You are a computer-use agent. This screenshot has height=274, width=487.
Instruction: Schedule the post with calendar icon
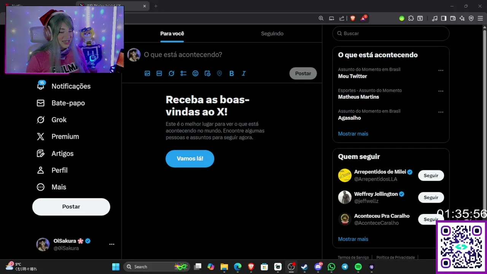[207, 73]
